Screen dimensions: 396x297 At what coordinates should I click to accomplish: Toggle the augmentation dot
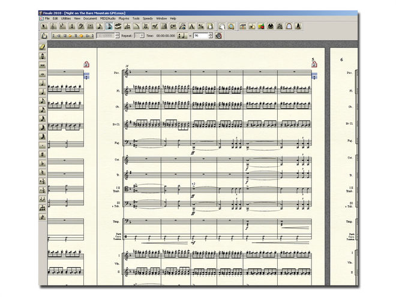[43, 145]
